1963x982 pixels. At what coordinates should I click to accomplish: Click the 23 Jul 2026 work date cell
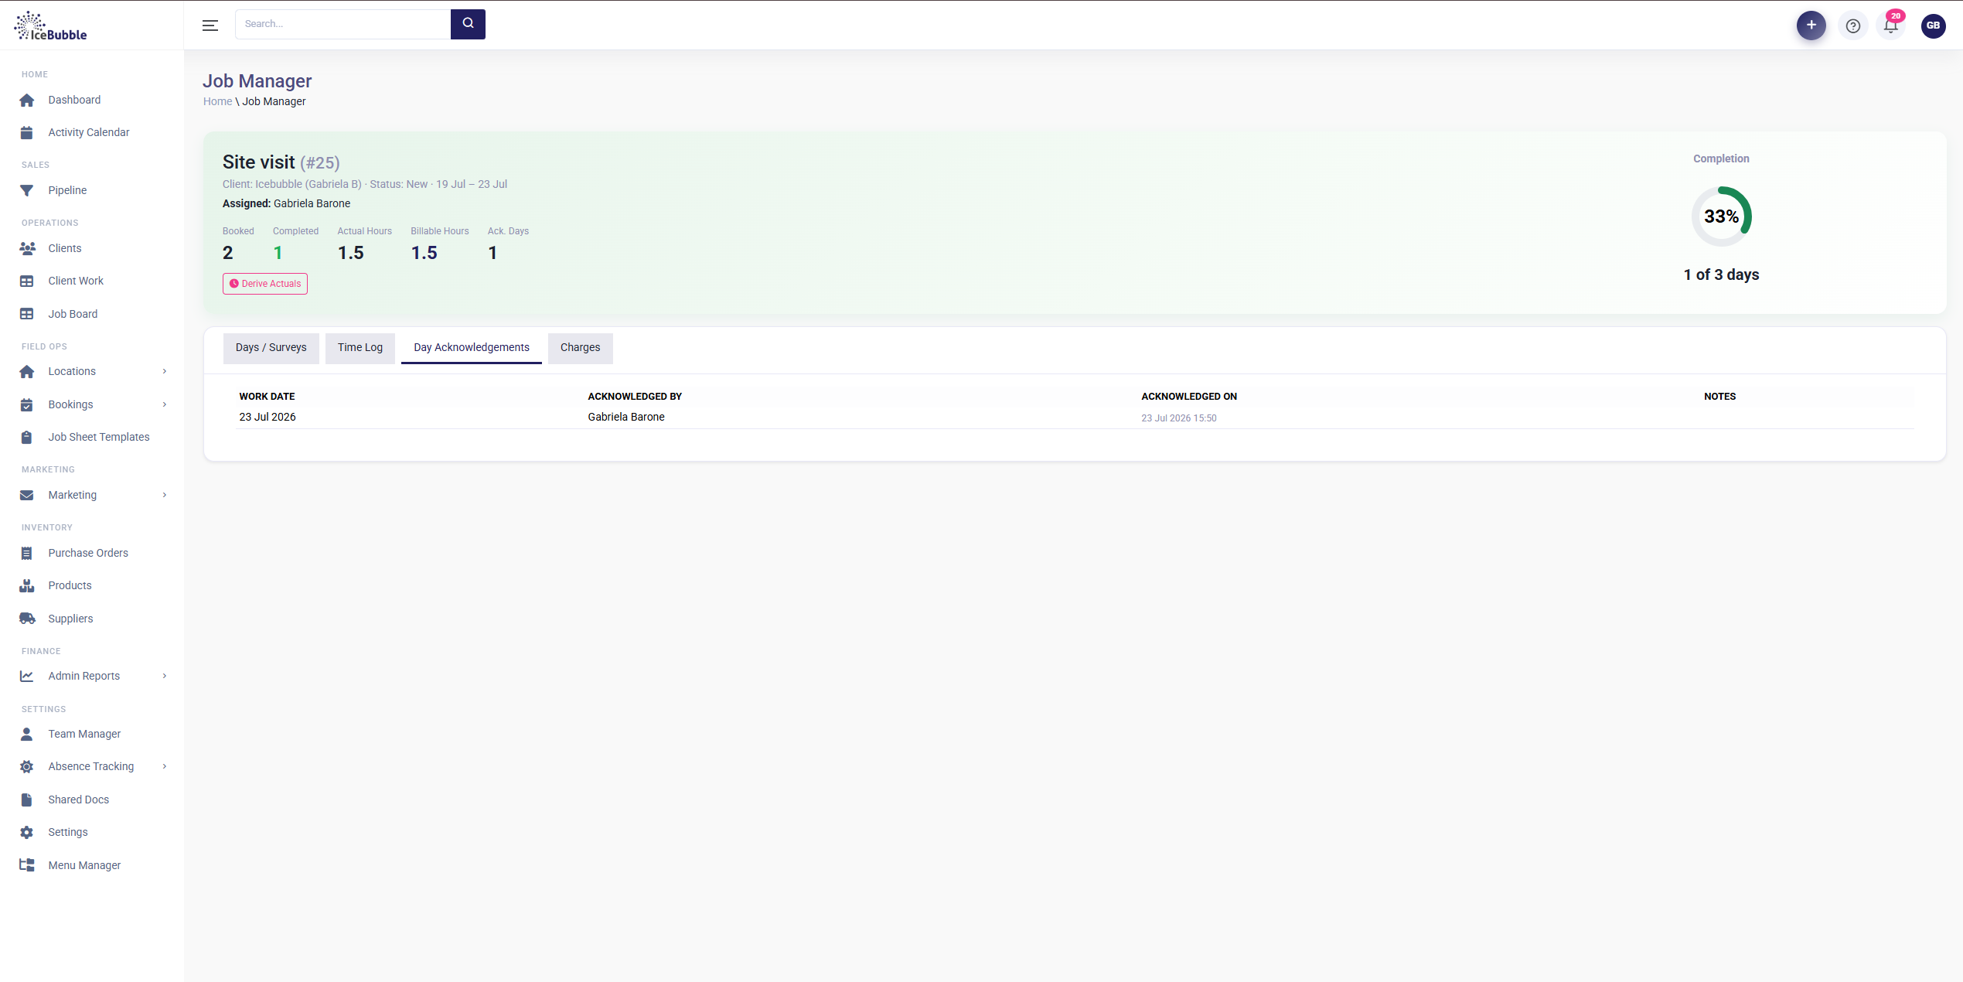point(268,417)
